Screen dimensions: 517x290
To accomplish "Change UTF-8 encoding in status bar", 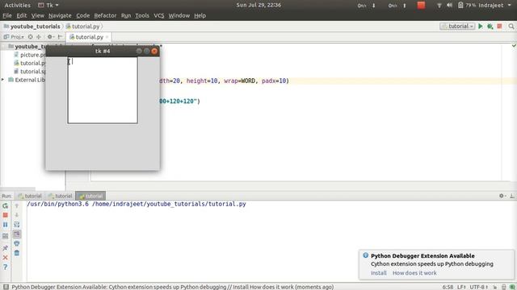I will click(x=479, y=287).
